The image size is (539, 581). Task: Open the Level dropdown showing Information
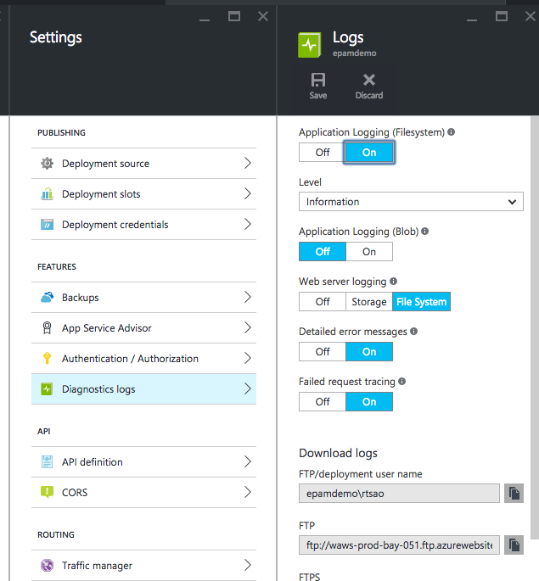411,202
